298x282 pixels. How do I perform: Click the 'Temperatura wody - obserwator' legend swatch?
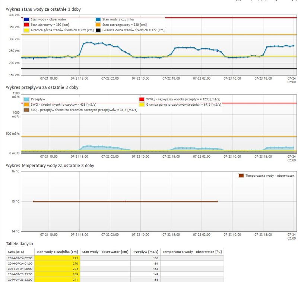241,175
